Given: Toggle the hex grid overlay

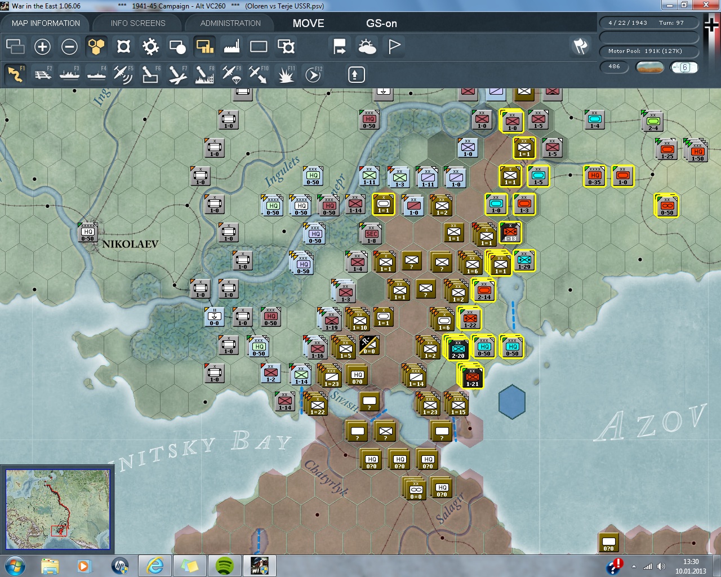Looking at the screenshot, I should pos(96,47).
